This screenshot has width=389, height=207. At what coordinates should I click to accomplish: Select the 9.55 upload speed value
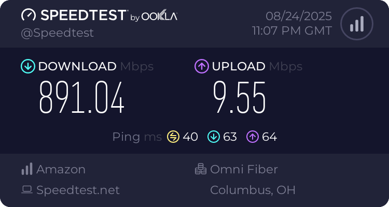pyautogui.click(x=239, y=98)
